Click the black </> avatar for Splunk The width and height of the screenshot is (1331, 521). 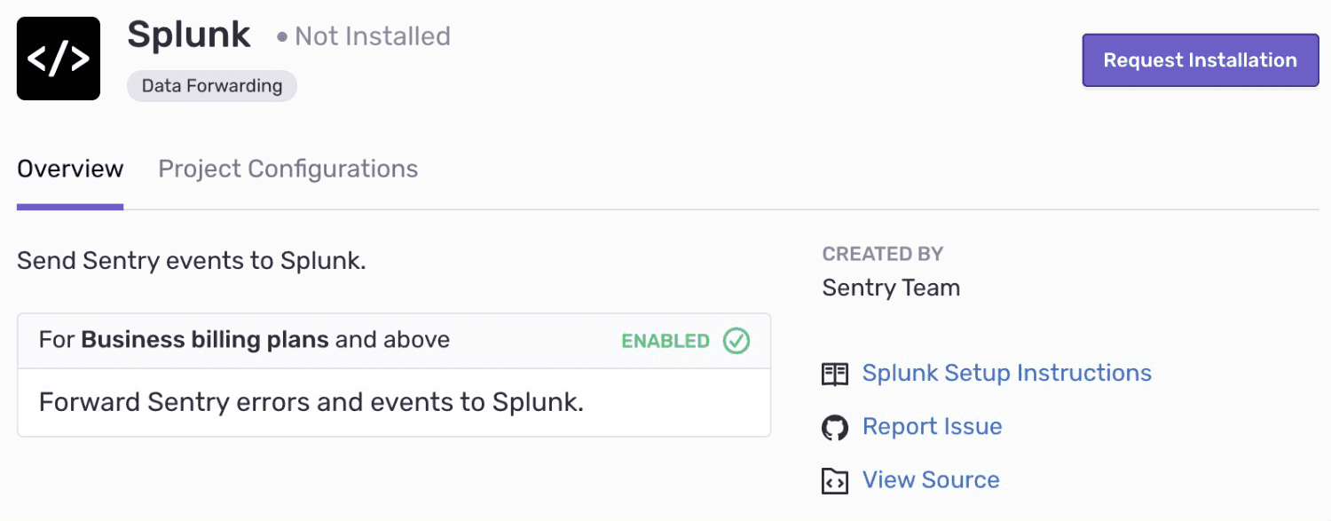(58, 58)
